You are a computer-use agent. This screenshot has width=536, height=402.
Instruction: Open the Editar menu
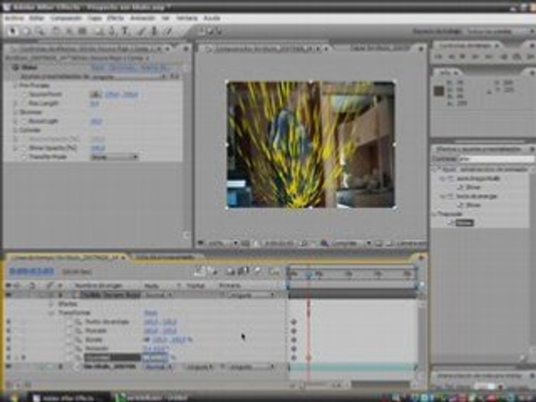37,18
